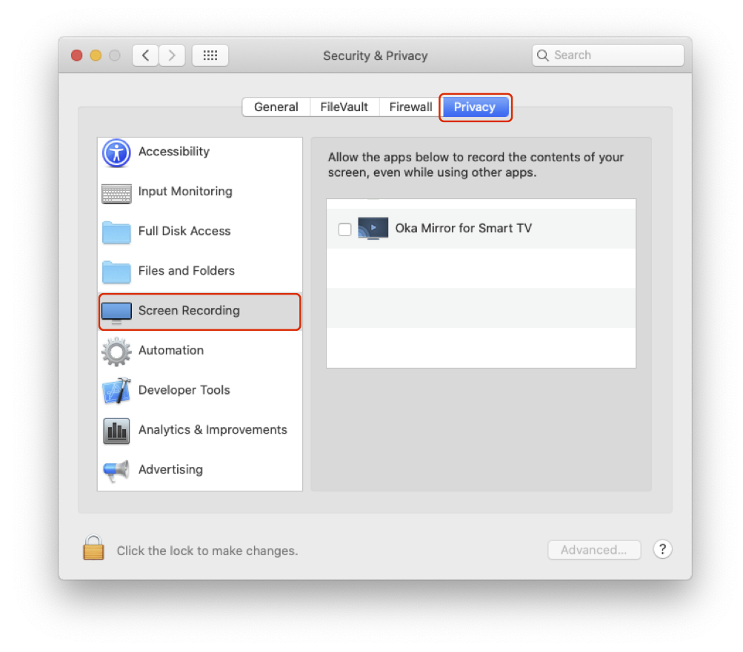Select the Accessibility icon in the sidebar
The width and height of the screenshot is (743, 652).
[116, 152]
